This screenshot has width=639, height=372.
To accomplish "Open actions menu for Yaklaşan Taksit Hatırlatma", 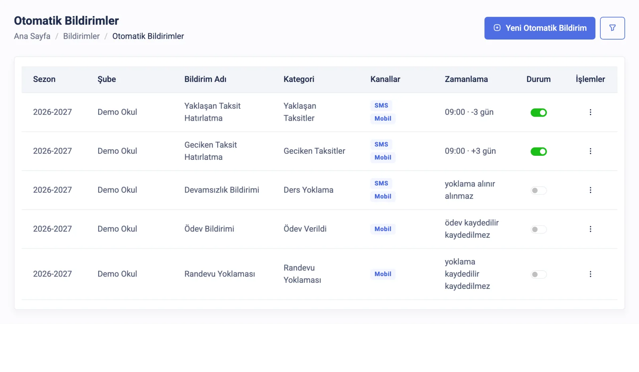I will [590, 112].
